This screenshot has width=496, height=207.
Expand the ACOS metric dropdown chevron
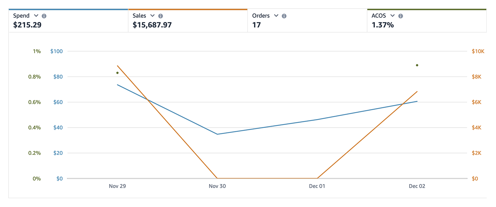[x=393, y=16]
